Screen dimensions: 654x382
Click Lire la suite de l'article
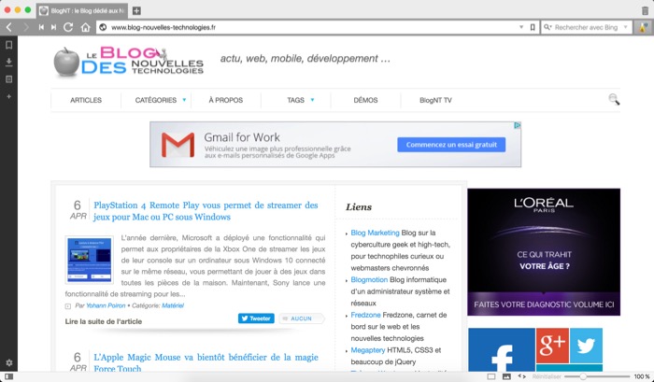[x=104, y=321]
